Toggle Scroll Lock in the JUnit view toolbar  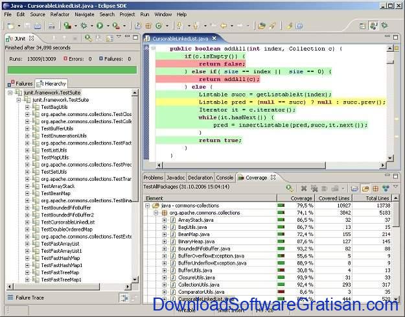point(110,38)
